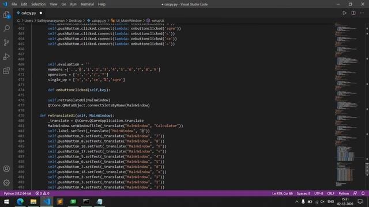This screenshot has height=207, width=369.
Task: Open the Manage gear icon
Action: pyautogui.click(x=6, y=183)
